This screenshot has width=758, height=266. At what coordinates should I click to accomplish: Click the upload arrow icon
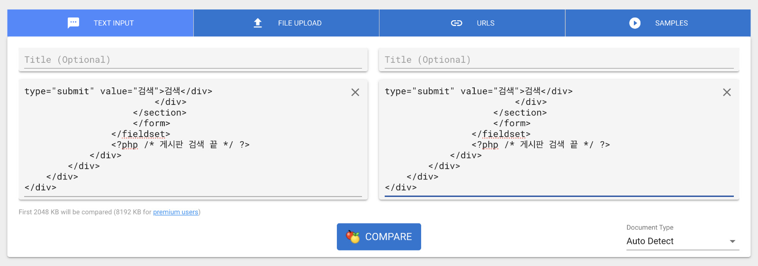click(x=258, y=23)
